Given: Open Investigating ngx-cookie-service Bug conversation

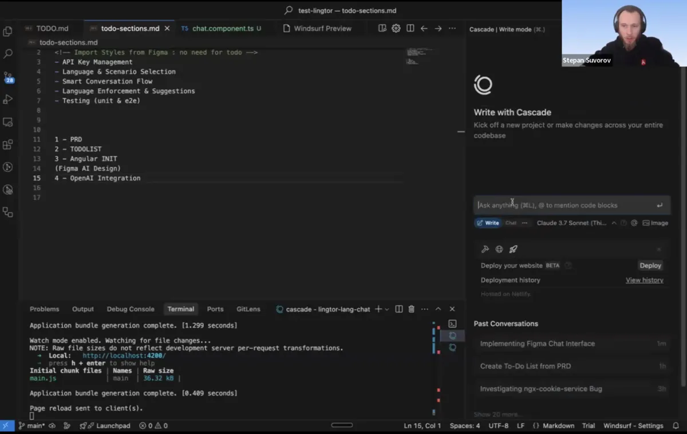Looking at the screenshot, I should click(x=572, y=389).
